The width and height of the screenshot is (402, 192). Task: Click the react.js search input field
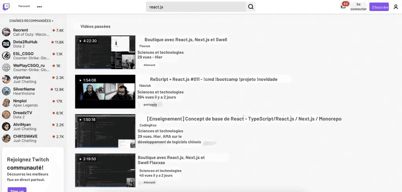(196, 7)
